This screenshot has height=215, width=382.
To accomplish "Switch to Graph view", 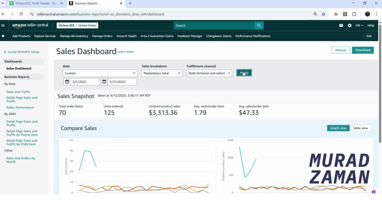I will tap(338, 128).
